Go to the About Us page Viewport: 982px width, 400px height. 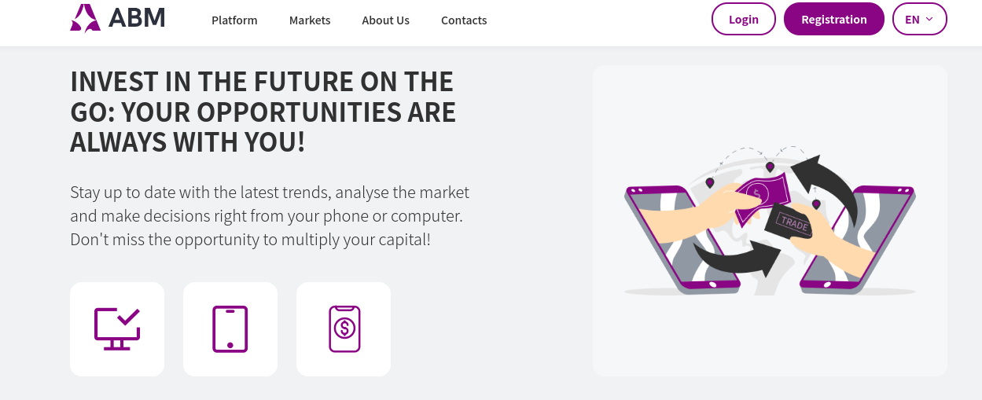pos(385,20)
